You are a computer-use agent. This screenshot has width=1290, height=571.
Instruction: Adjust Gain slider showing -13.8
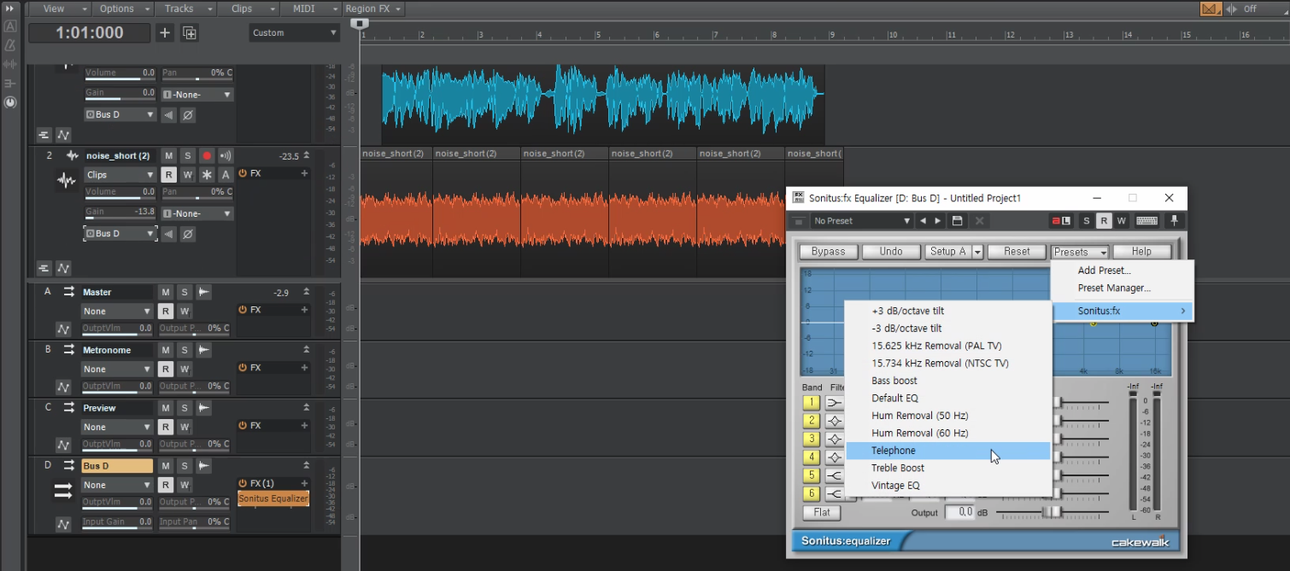pos(120,213)
